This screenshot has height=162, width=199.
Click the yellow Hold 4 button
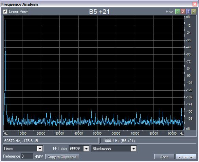coord(194,12)
